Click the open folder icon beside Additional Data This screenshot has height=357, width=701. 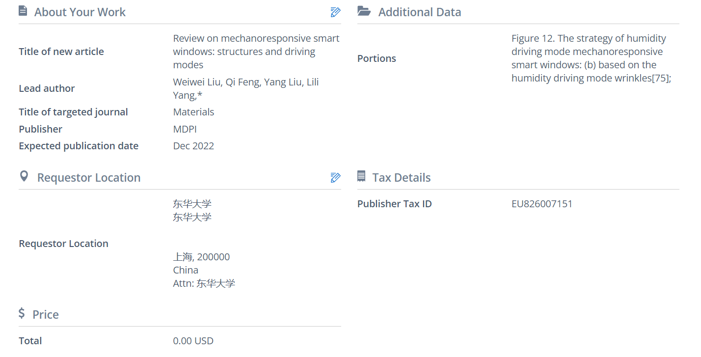[x=364, y=11]
